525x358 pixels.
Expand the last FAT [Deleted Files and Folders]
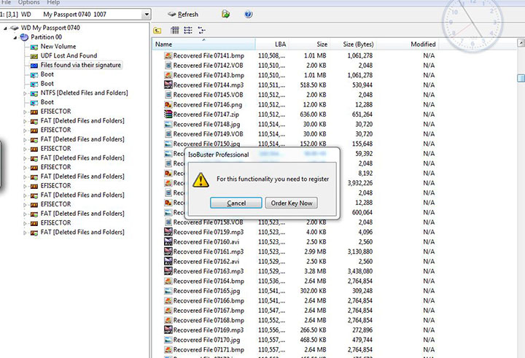tap(25, 233)
